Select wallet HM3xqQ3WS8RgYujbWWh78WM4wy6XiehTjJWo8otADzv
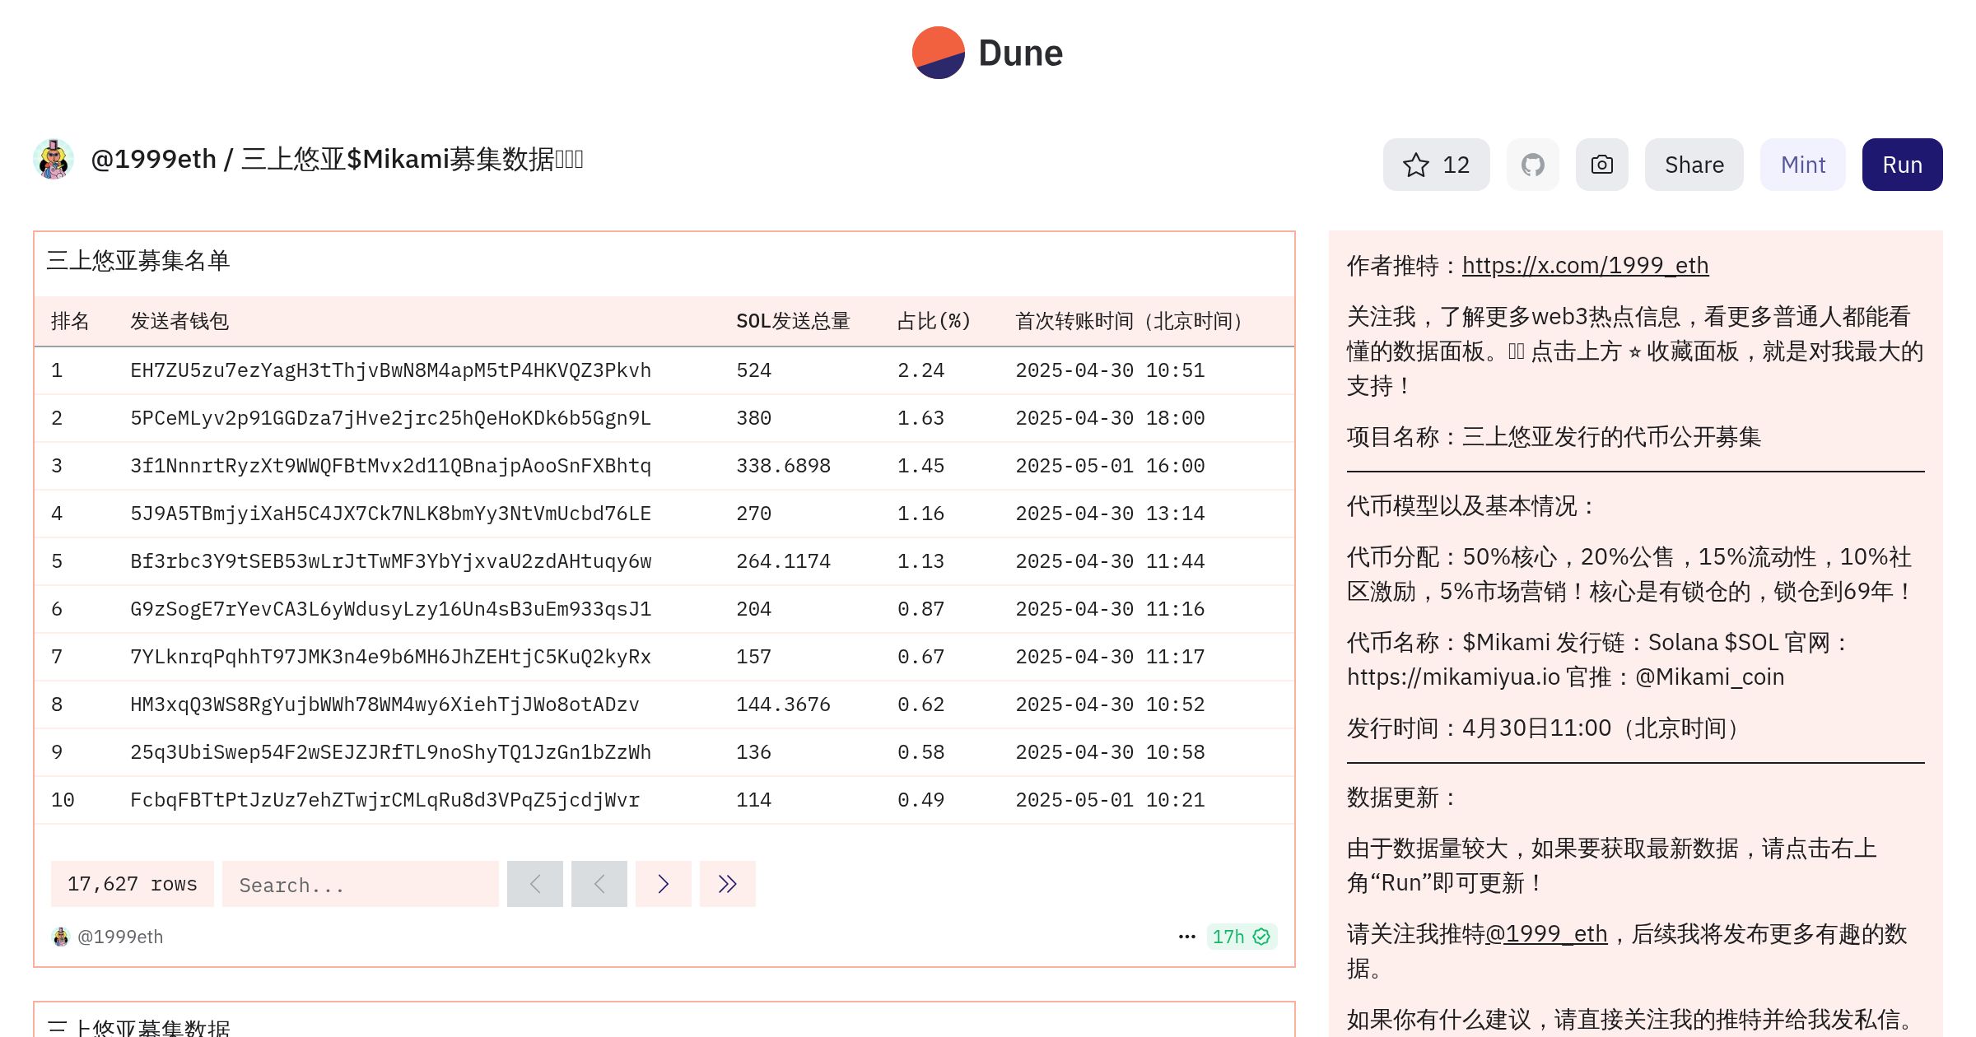 coord(384,705)
